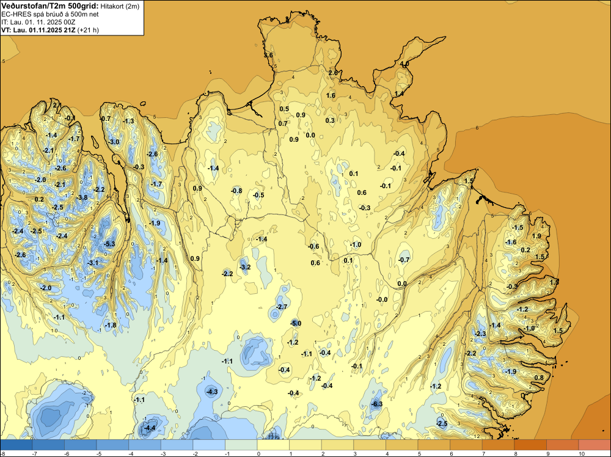Click the '3.6' temperature label
Screen dimensions: 611x457
[x=268, y=56]
